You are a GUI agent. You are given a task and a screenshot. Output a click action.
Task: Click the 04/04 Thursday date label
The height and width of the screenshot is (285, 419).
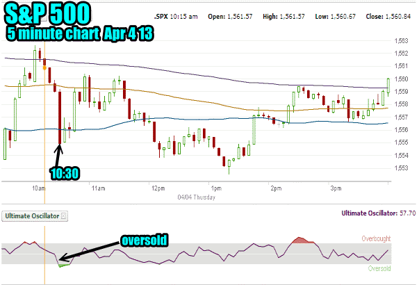pyautogui.click(x=197, y=197)
